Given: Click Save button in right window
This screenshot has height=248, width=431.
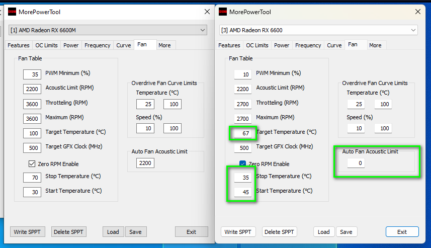Looking at the screenshot, I should (347, 232).
